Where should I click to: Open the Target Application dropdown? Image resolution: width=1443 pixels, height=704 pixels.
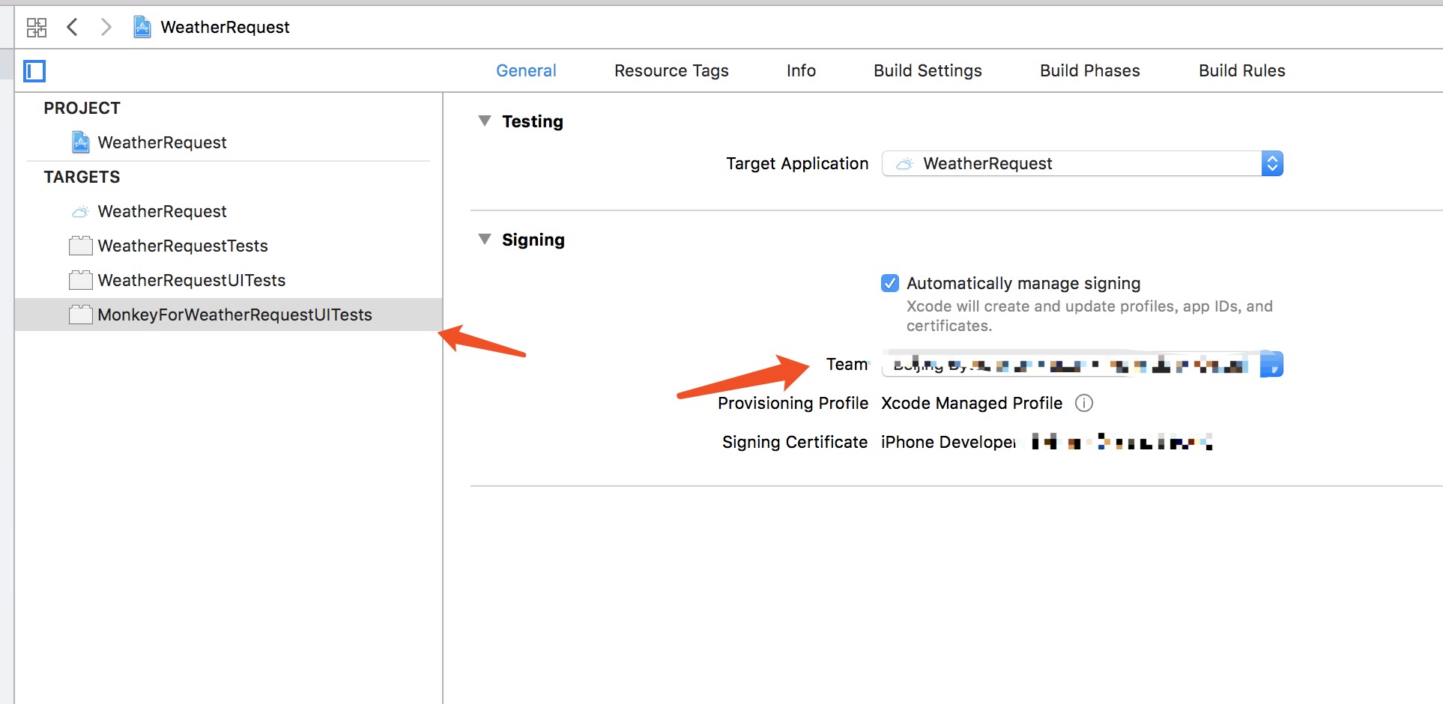(1083, 163)
